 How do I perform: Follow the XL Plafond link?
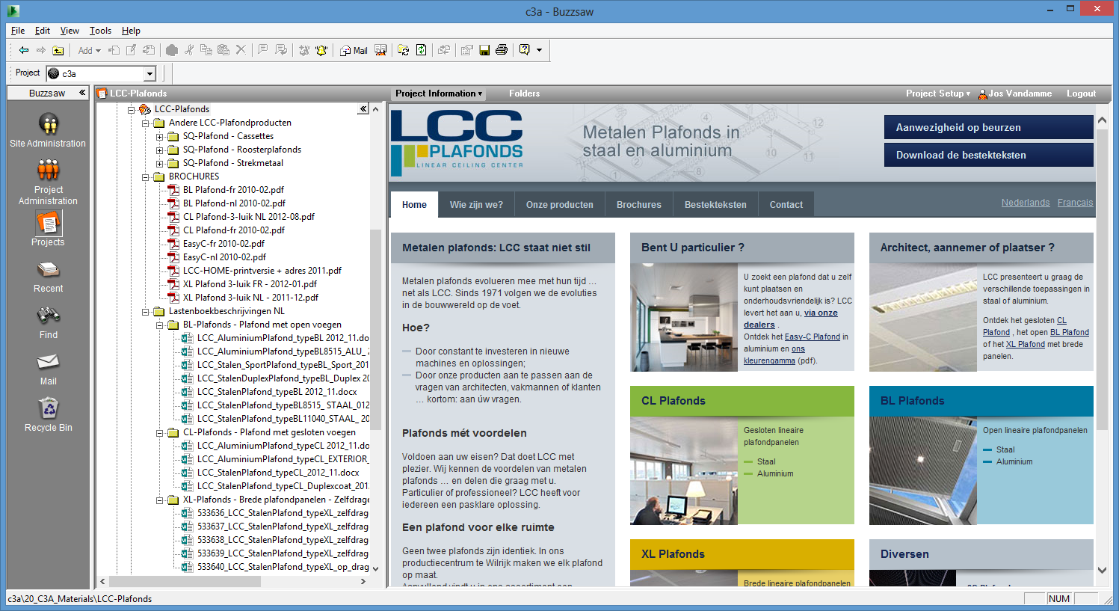pos(1026,344)
